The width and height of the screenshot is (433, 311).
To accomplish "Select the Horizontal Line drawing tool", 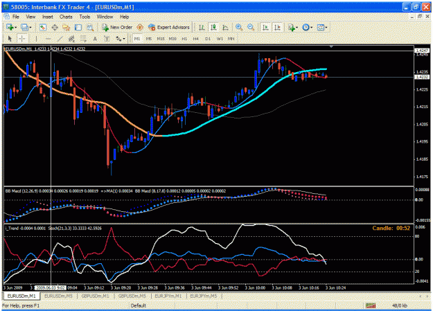I will [x=48, y=39].
